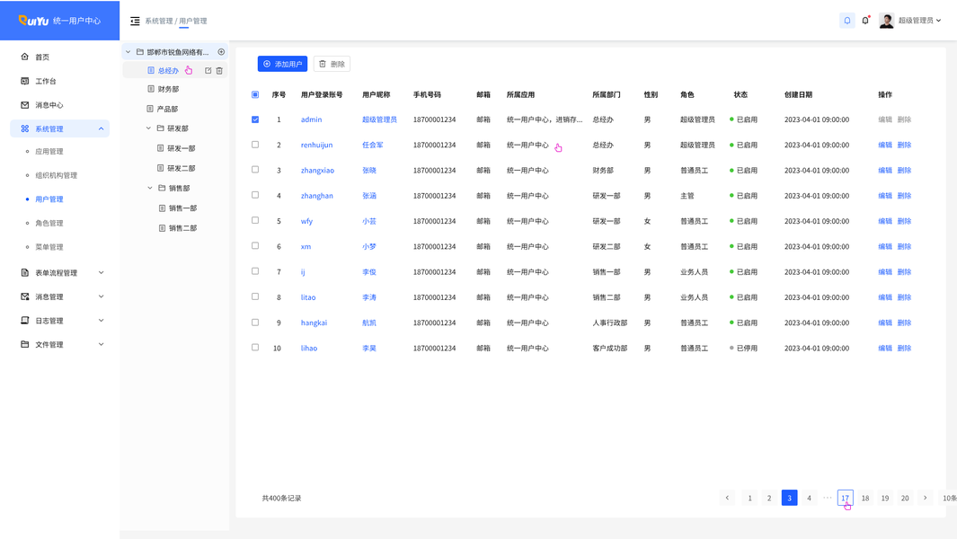Go to page 4
The height and width of the screenshot is (539, 957).
point(810,498)
